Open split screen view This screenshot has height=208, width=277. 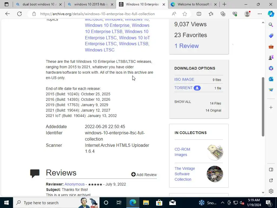199,14
